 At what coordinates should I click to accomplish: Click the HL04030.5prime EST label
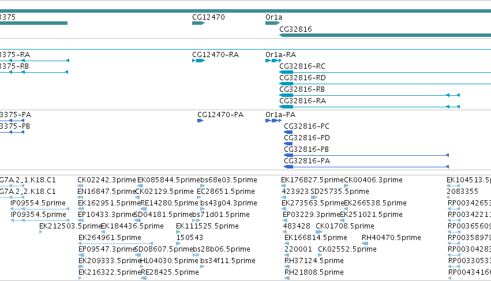pos(169,261)
